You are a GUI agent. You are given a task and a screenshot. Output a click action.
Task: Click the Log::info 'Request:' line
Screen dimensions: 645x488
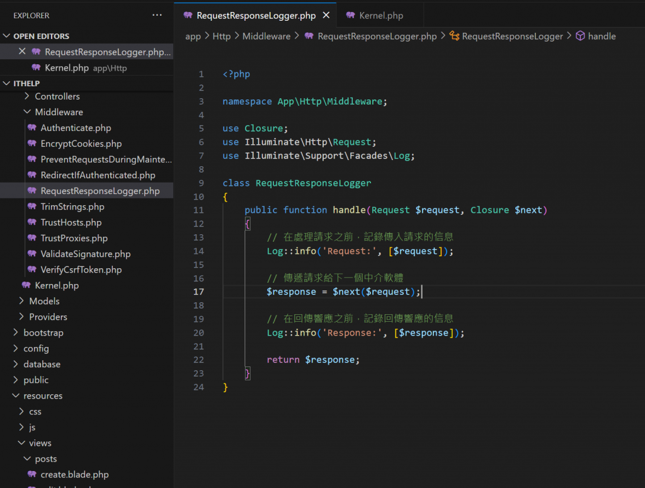pyautogui.click(x=360, y=251)
